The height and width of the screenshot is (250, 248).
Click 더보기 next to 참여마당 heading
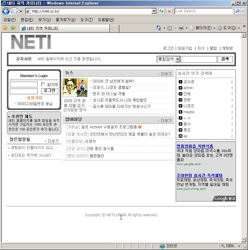[x=166, y=120]
